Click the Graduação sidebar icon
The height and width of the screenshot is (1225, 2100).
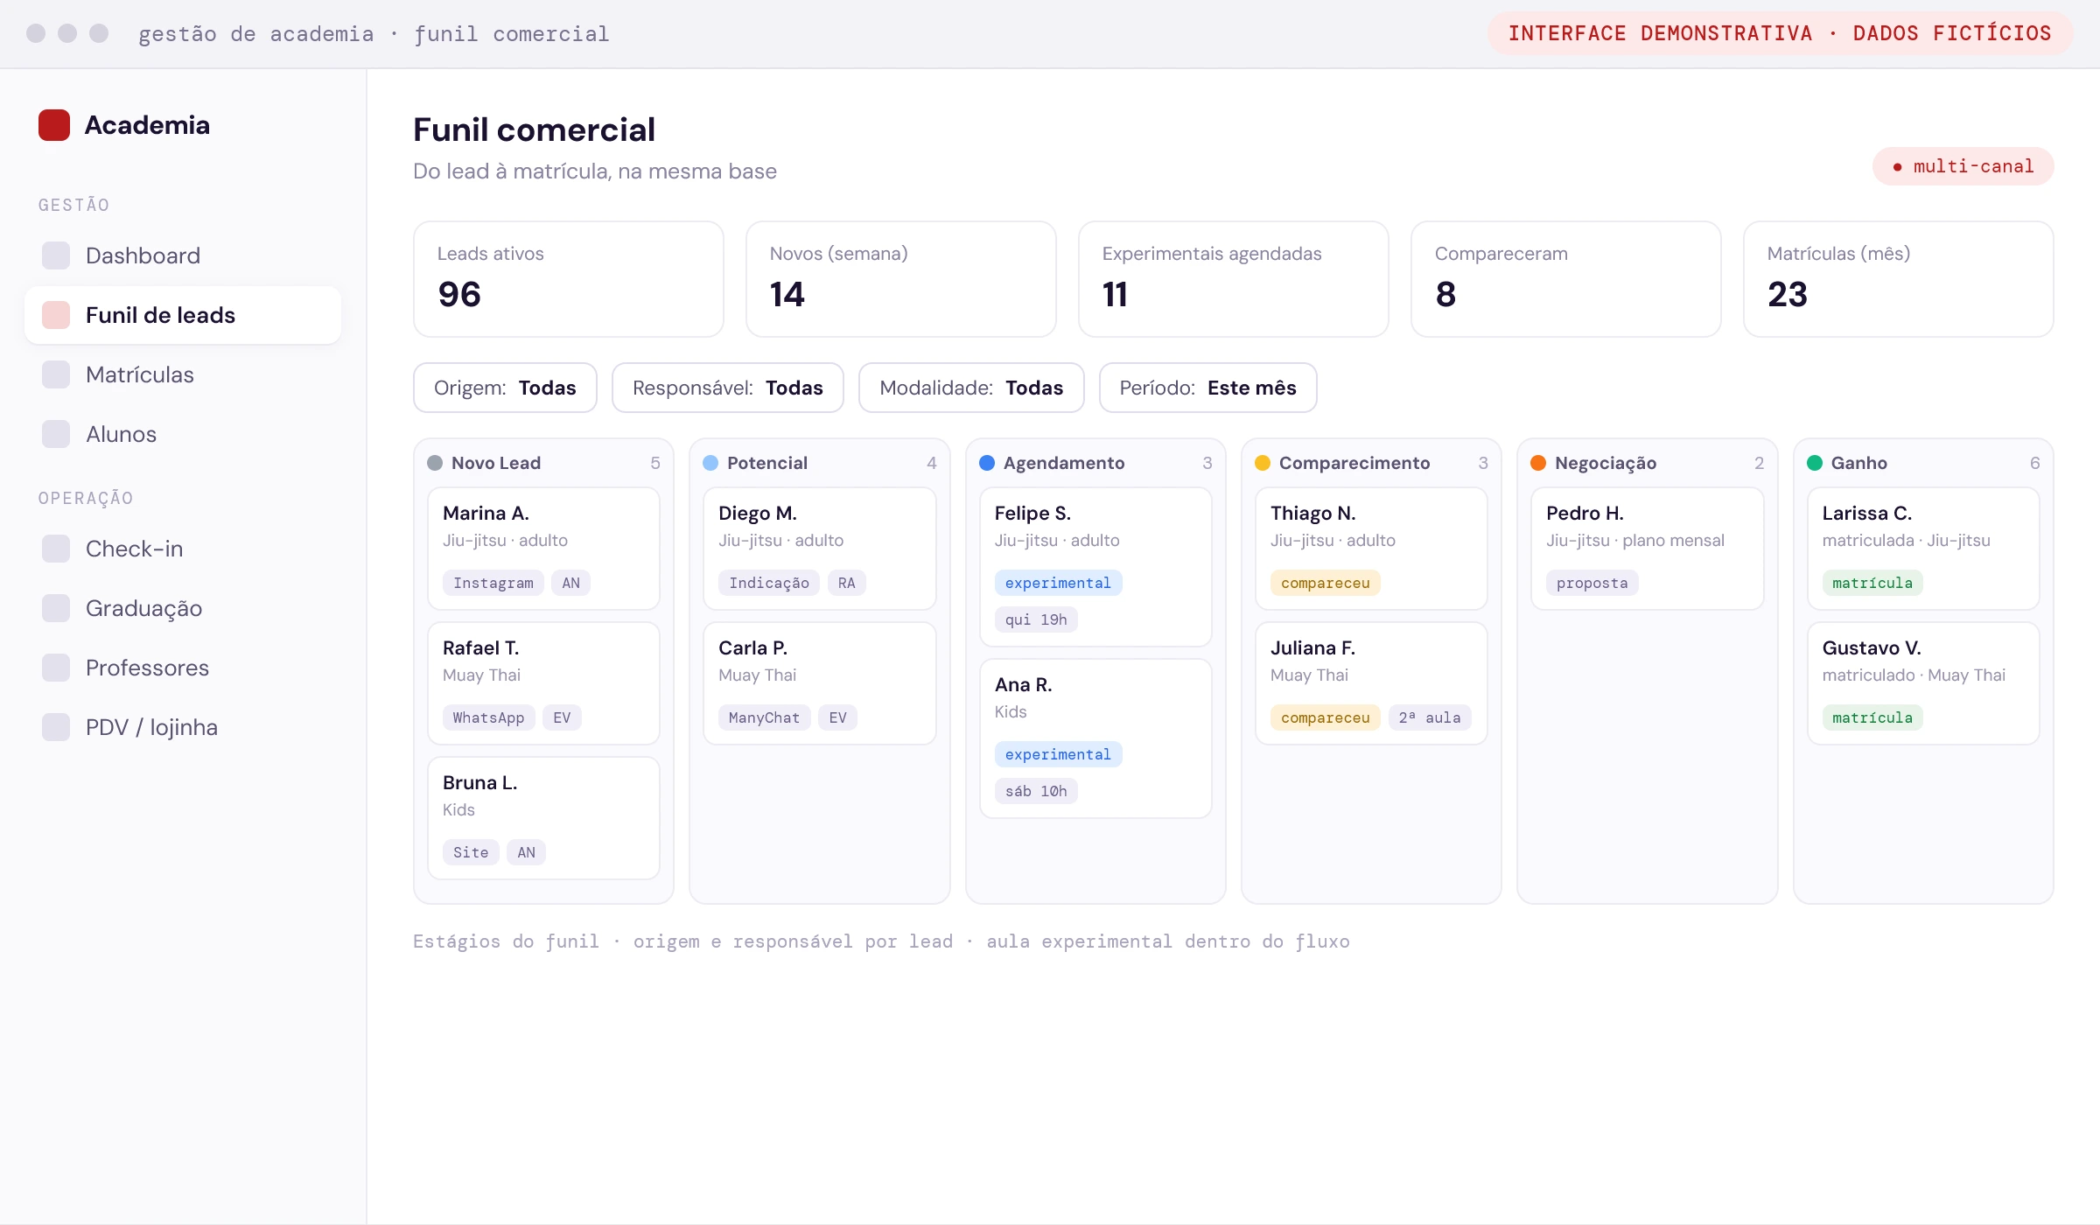(x=56, y=608)
